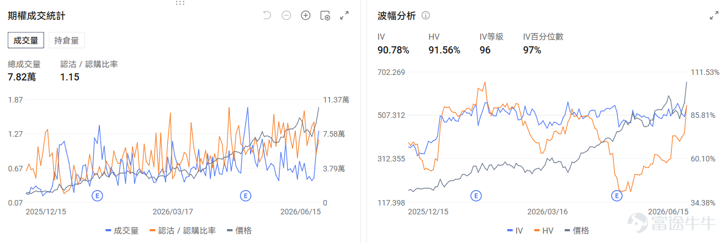Switch to the 成交量 tab

tap(26, 40)
